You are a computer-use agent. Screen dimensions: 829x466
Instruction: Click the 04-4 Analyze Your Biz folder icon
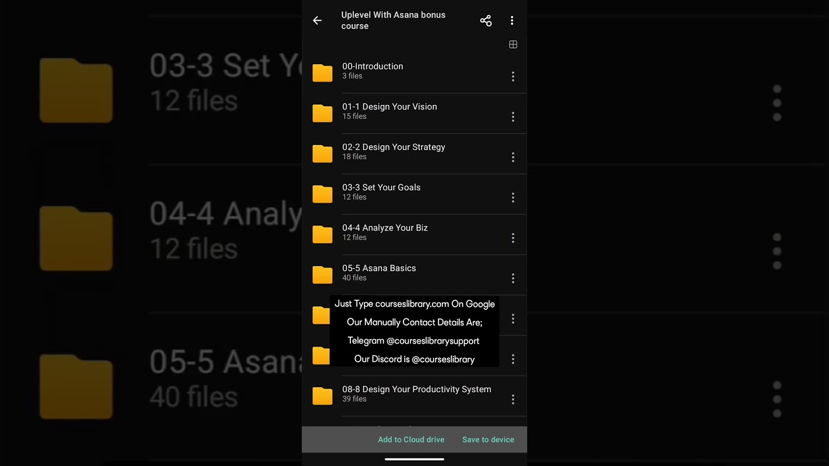pos(323,234)
